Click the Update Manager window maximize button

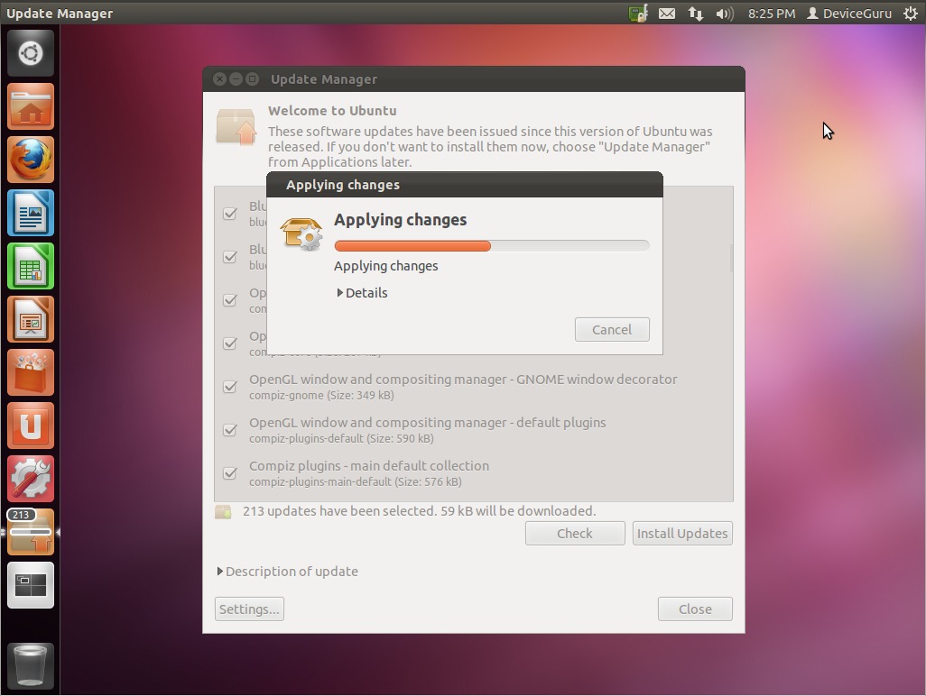click(x=252, y=79)
